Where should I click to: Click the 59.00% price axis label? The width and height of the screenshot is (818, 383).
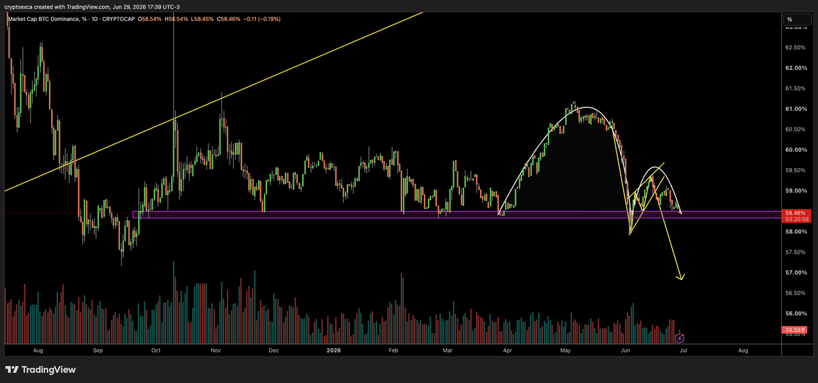pos(796,190)
